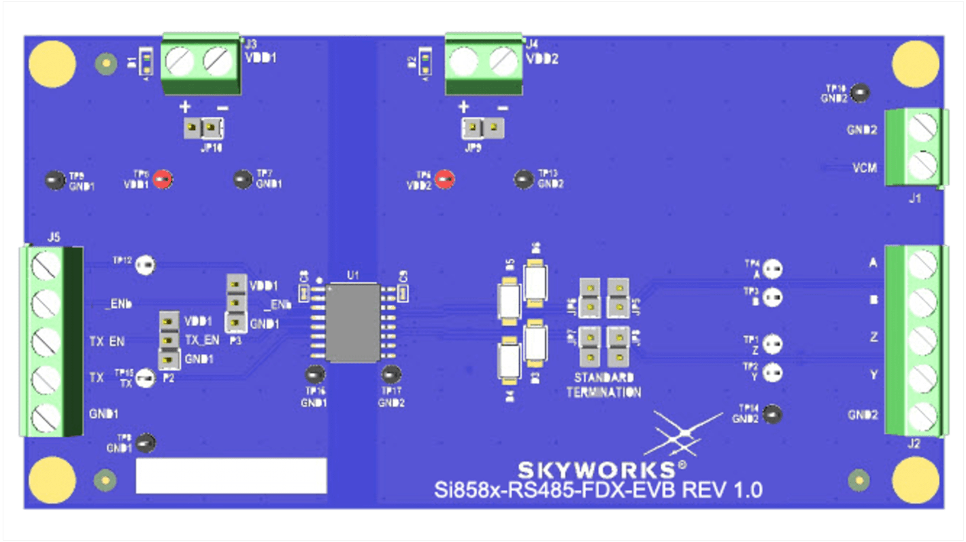966x542 pixels.
Task: Click the J3 VDD1 green terminal block
Action: 201,65
